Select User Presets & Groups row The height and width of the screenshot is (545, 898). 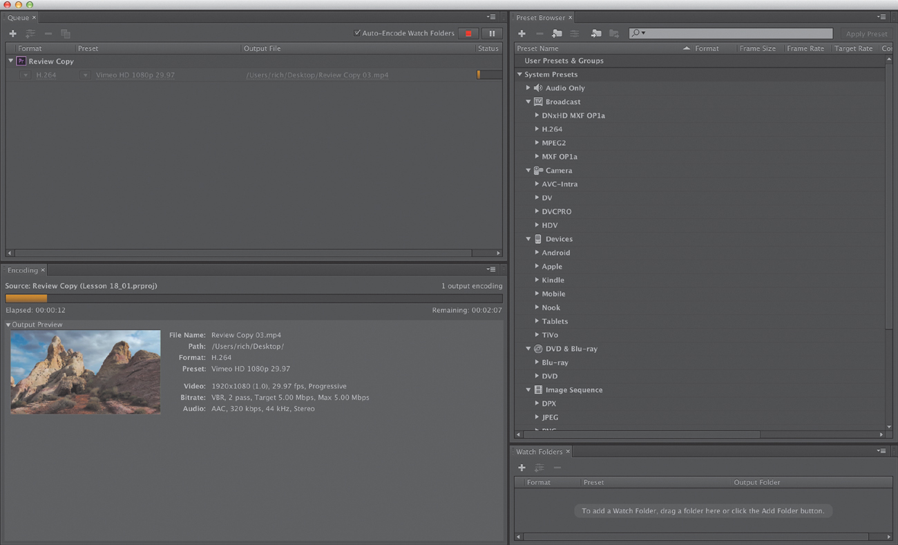(x=700, y=61)
